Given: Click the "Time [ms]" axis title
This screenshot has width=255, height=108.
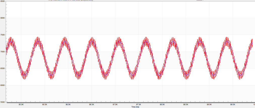Looking at the screenshot, I should (x=135, y=107).
